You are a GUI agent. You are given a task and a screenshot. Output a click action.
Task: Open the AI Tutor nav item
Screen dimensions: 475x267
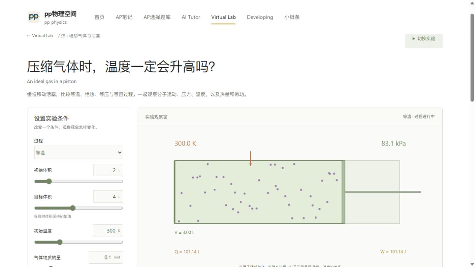tap(191, 17)
